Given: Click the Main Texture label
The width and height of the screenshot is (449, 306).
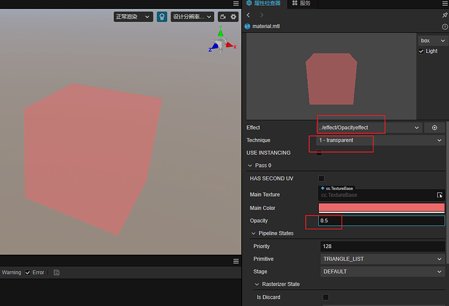Looking at the screenshot, I should tap(265, 194).
